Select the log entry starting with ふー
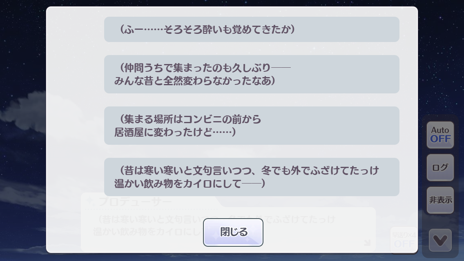 pyautogui.click(x=252, y=29)
